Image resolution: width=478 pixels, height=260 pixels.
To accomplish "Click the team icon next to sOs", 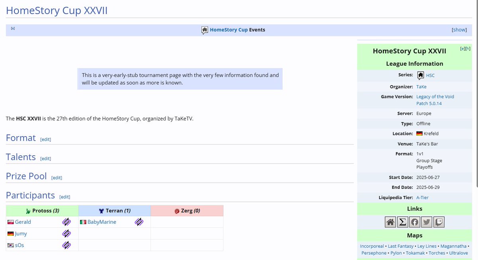I will point(67,245).
